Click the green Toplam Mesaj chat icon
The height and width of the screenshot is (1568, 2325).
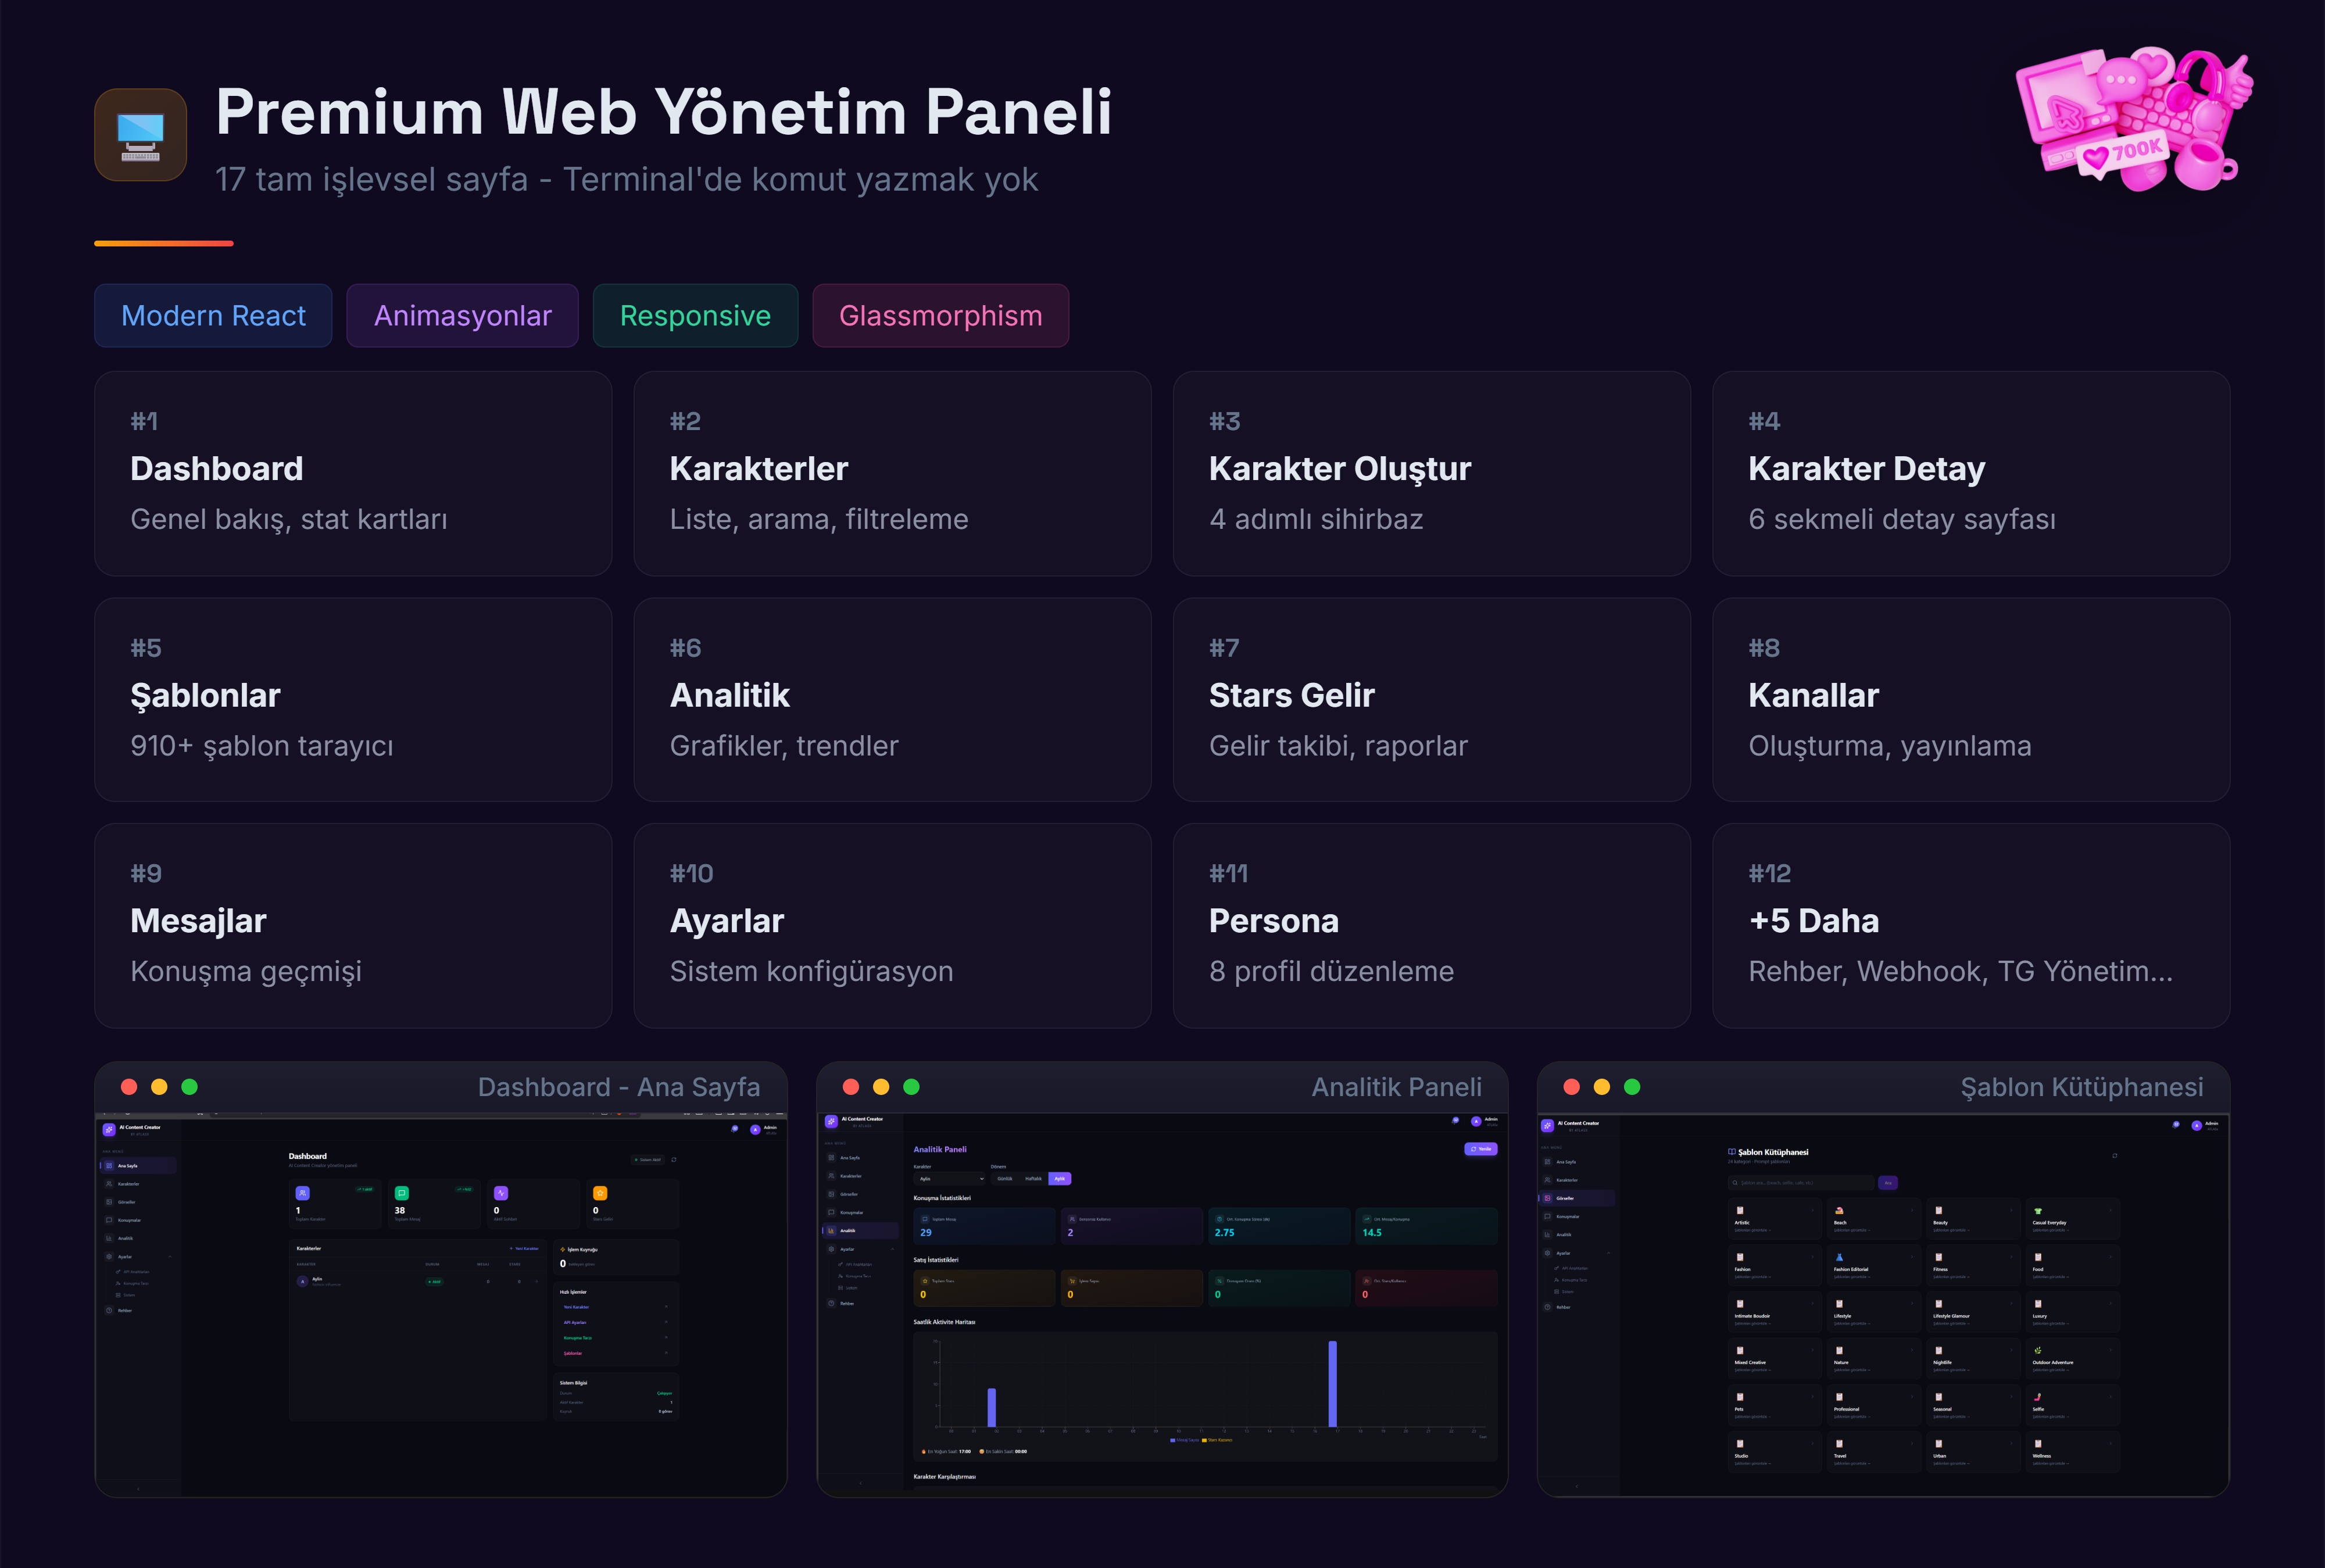402,1193
